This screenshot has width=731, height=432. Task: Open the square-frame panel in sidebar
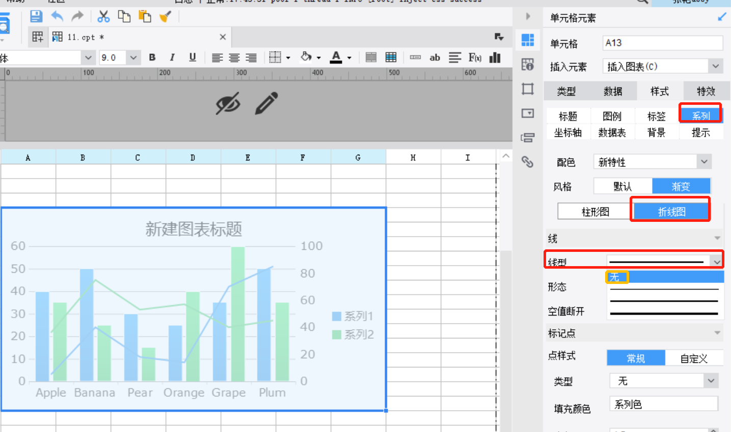tap(528, 89)
